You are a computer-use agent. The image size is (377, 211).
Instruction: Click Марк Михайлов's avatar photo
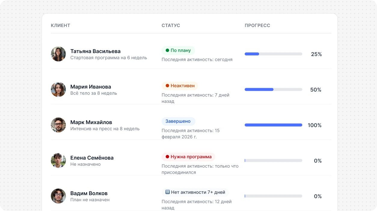pyautogui.click(x=58, y=125)
